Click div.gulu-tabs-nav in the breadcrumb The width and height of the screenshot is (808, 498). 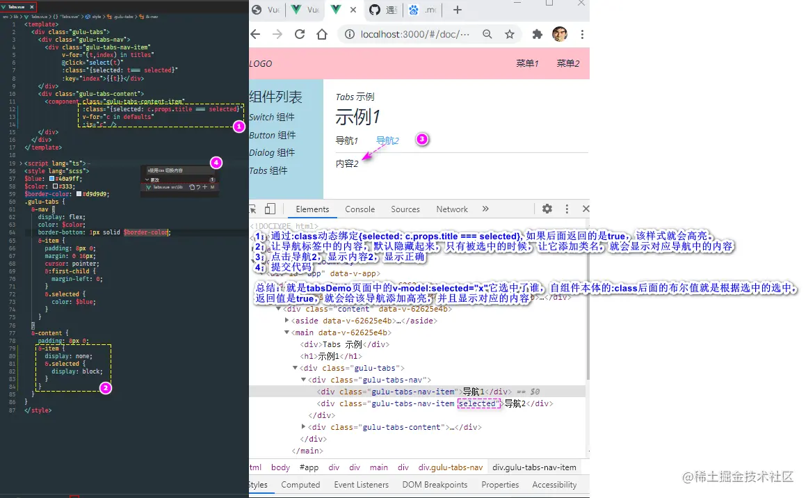pos(451,467)
